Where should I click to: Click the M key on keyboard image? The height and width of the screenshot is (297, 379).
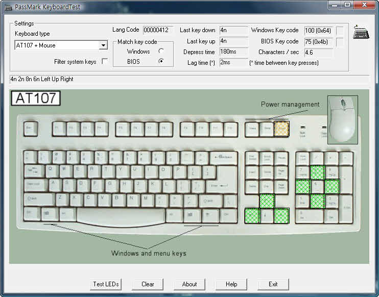147,200
